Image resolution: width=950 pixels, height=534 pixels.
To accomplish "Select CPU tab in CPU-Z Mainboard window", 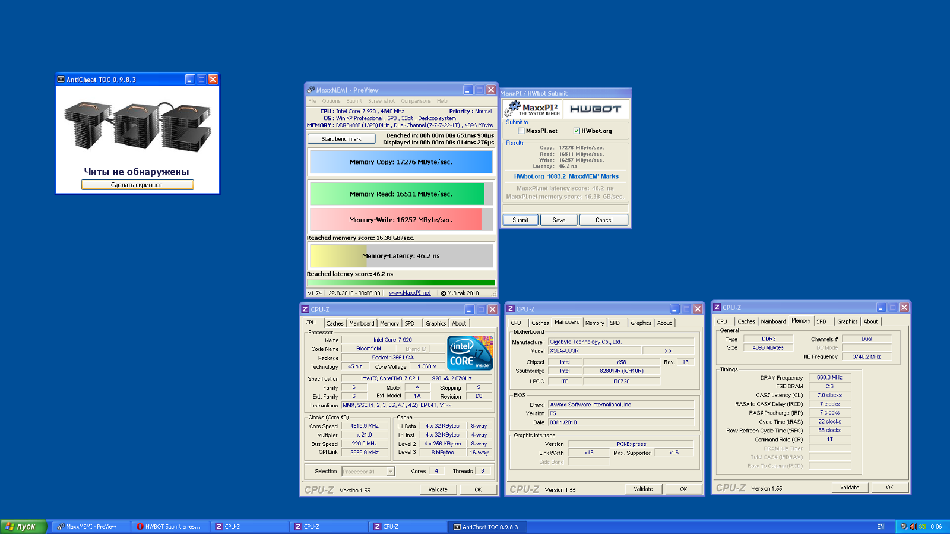I will [x=516, y=323].
